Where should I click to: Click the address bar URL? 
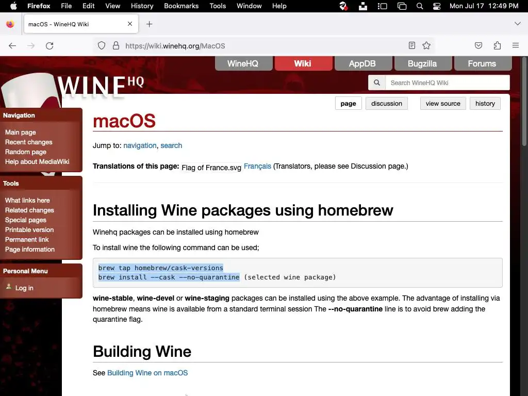pyautogui.click(x=175, y=46)
